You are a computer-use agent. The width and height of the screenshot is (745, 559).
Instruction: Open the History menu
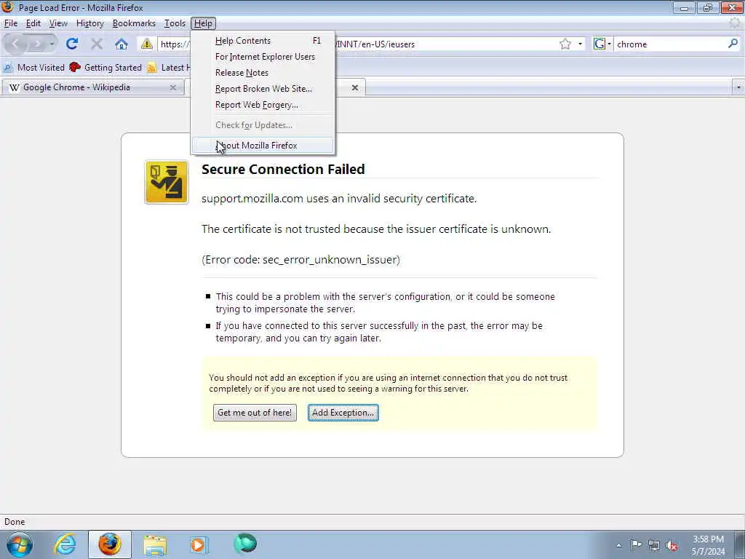tap(89, 23)
